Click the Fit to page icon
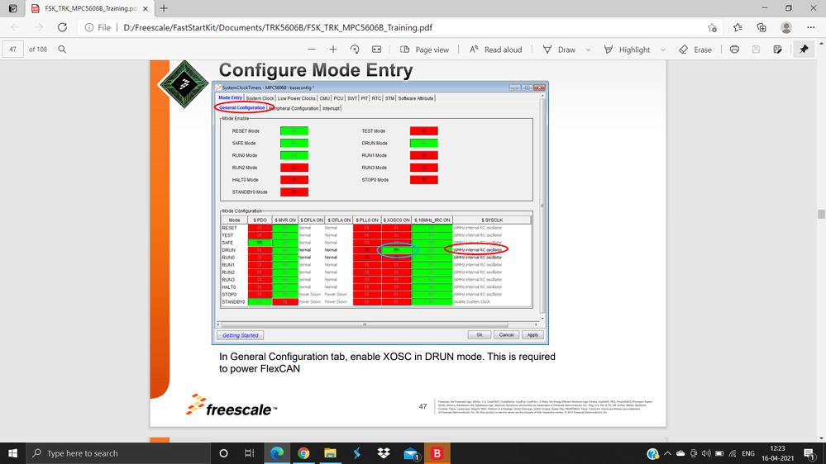 pos(376,50)
